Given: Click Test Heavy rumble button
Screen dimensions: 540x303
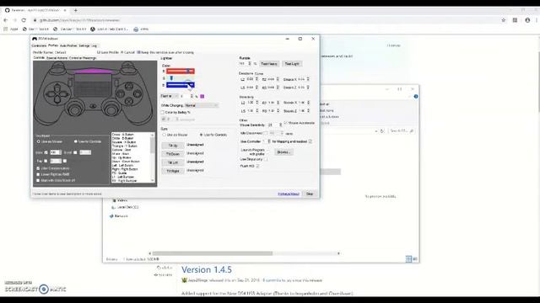Looking at the screenshot, I should tap(269, 64).
